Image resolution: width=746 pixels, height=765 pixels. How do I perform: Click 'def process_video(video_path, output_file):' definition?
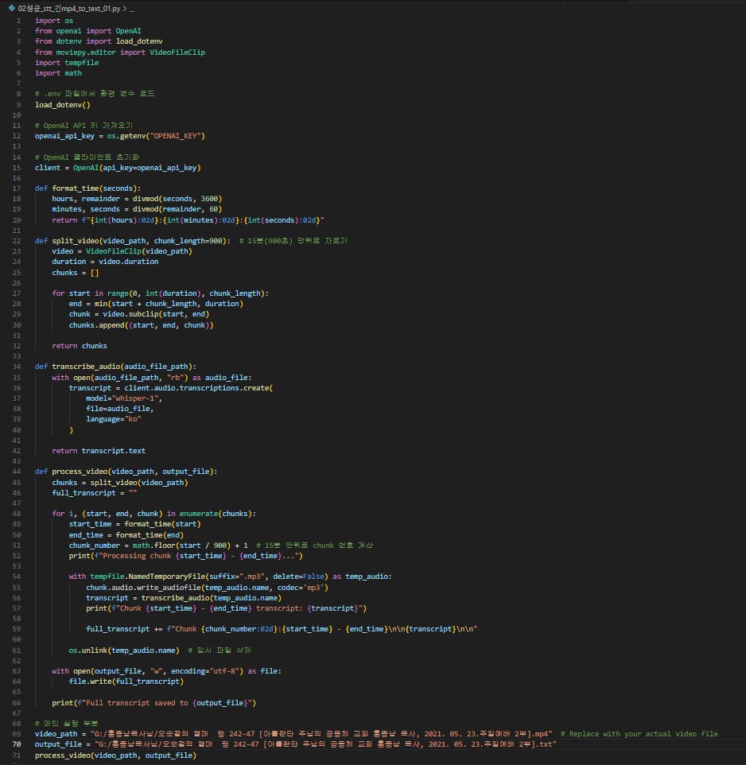tap(126, 472)
